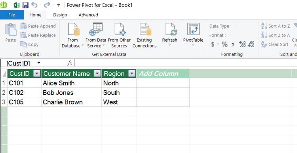
Task: Open From Data Service menu
Action: click(x=96, y=35)
